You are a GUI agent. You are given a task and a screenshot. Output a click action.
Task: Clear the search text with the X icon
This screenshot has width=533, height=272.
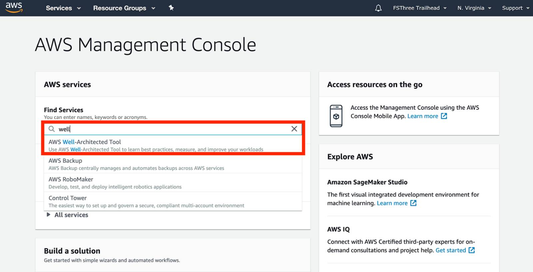[294, 129]
